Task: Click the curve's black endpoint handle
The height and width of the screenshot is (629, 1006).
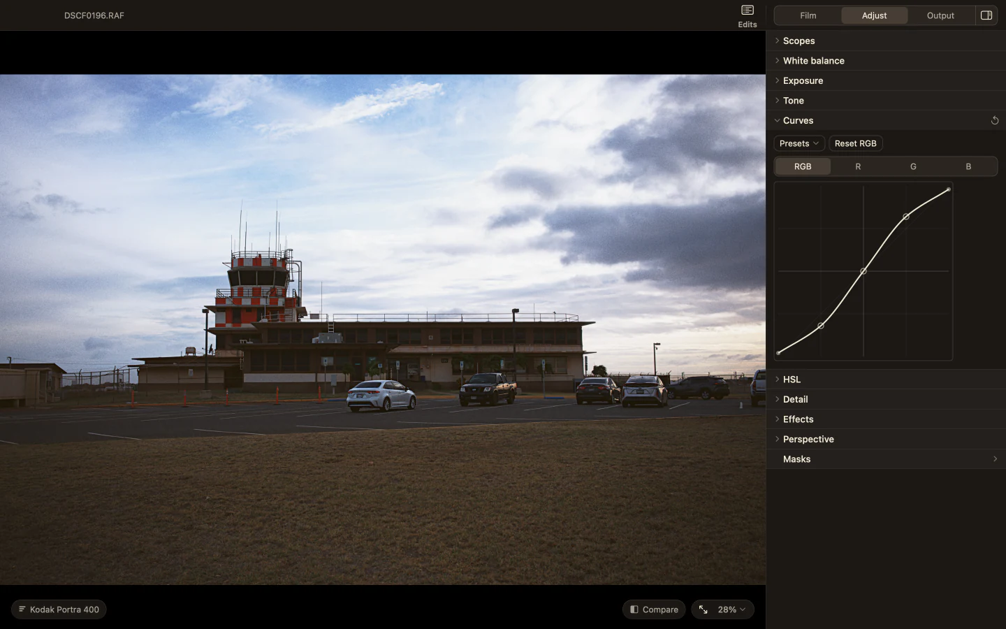Action: 778,353
